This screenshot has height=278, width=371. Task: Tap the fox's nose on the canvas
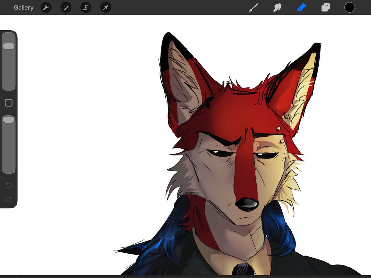click(x=247, y=204)
